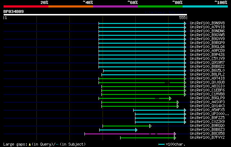
Task: Select the UniRef100_B9GLQ4 label
Action: click(207, 47)
